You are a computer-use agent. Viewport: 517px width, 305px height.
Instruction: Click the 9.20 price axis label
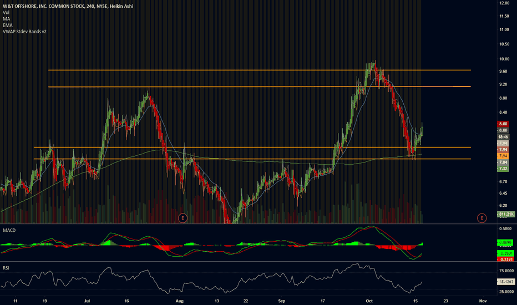coord(503,85)
